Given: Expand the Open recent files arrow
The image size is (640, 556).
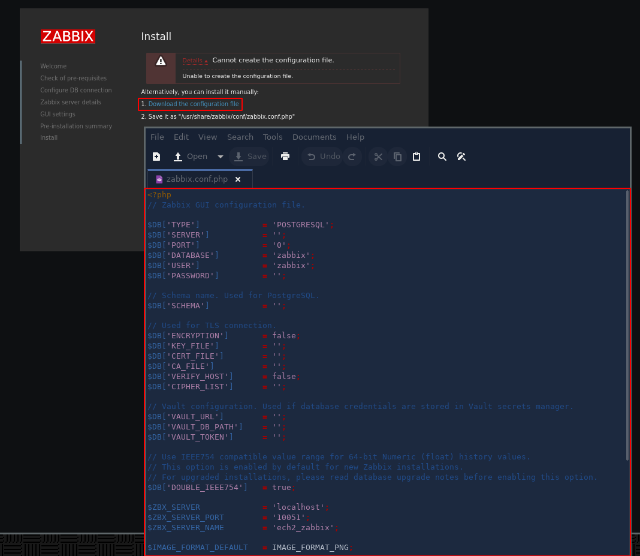Looking at the screenshot, I should (x=221, y=157).
